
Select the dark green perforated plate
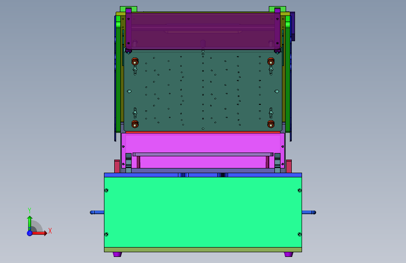click(203, 91)
